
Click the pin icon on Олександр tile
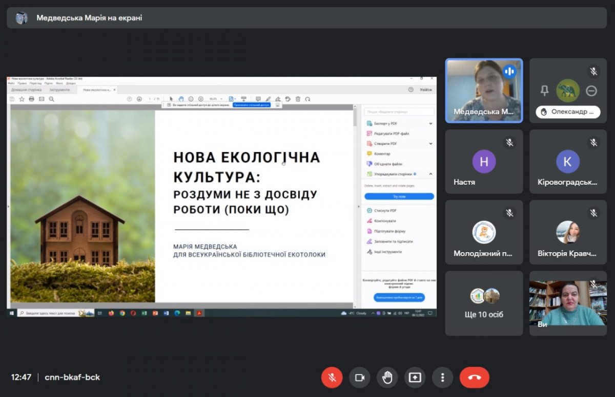(544, 91)
